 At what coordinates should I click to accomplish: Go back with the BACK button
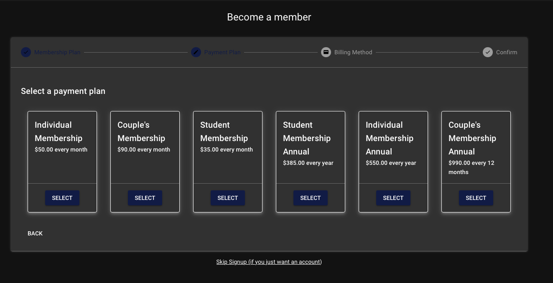[x=35, y=233]
